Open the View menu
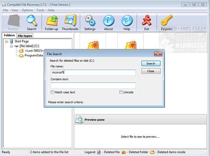 click(15, 10)
